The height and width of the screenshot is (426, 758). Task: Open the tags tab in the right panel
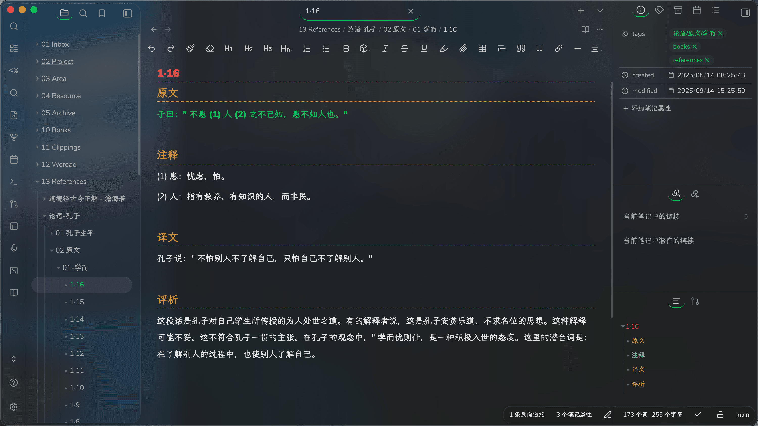point(659,10)
